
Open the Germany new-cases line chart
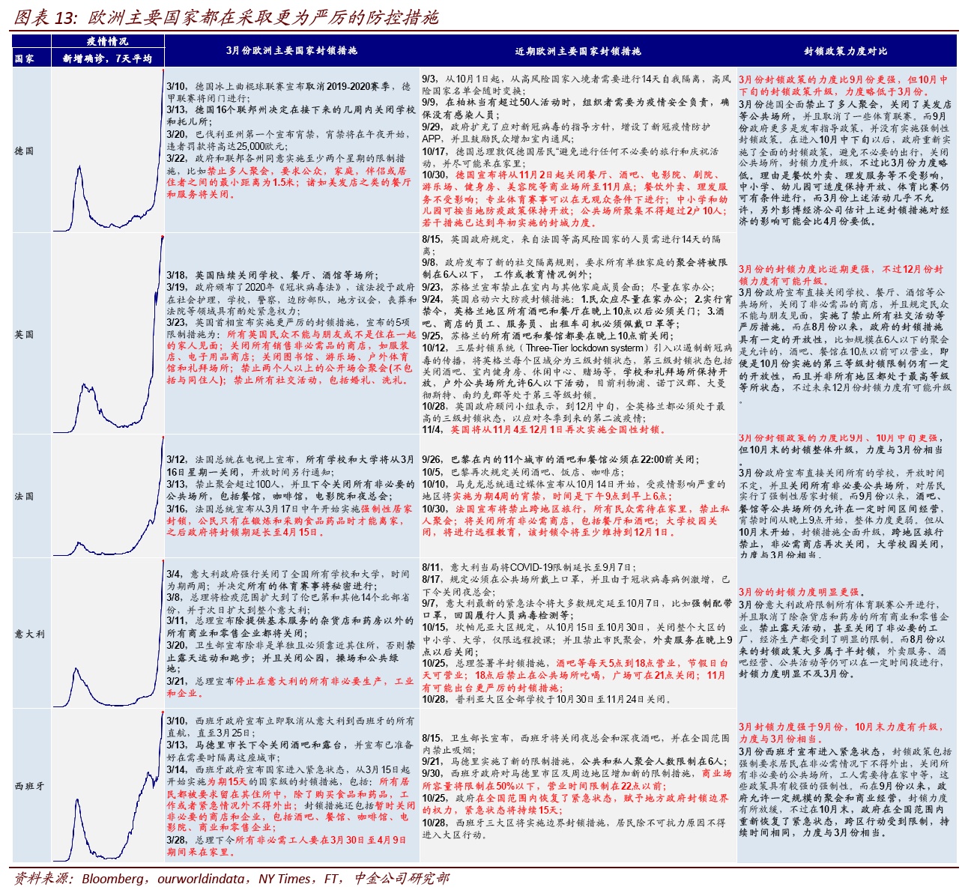pyautogui.click(x=107, y=151)
